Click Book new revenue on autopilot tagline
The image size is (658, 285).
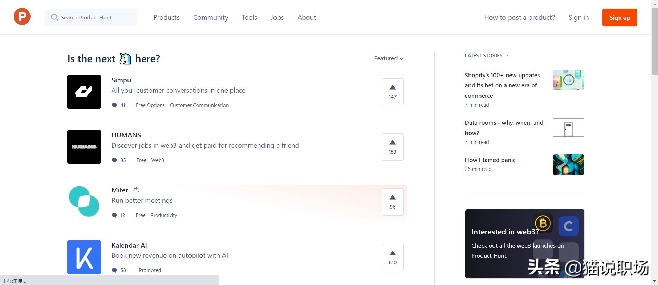coord(170,255)
